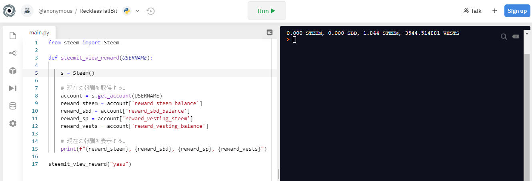Click line number 5 in gutter
Screen dimensions: 532x181
[36, 73]
